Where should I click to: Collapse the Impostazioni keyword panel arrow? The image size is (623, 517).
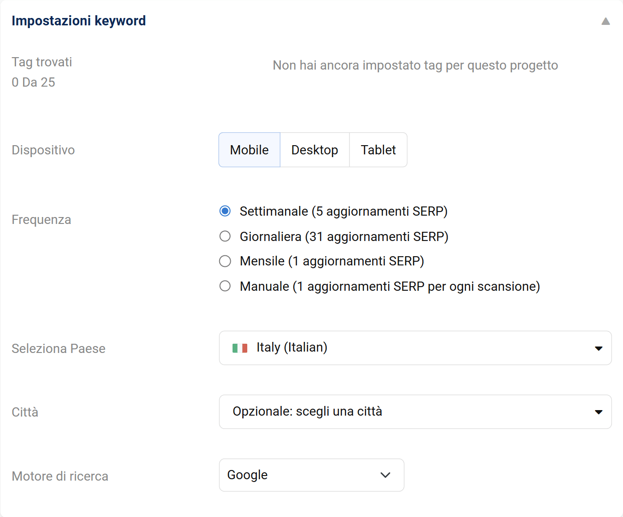click(x=606, y=21)
